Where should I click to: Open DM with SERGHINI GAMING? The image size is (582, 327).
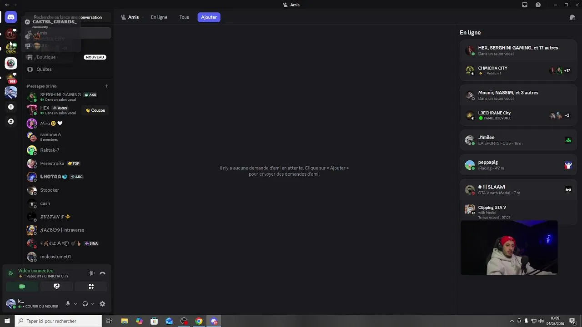pos(68,97)
